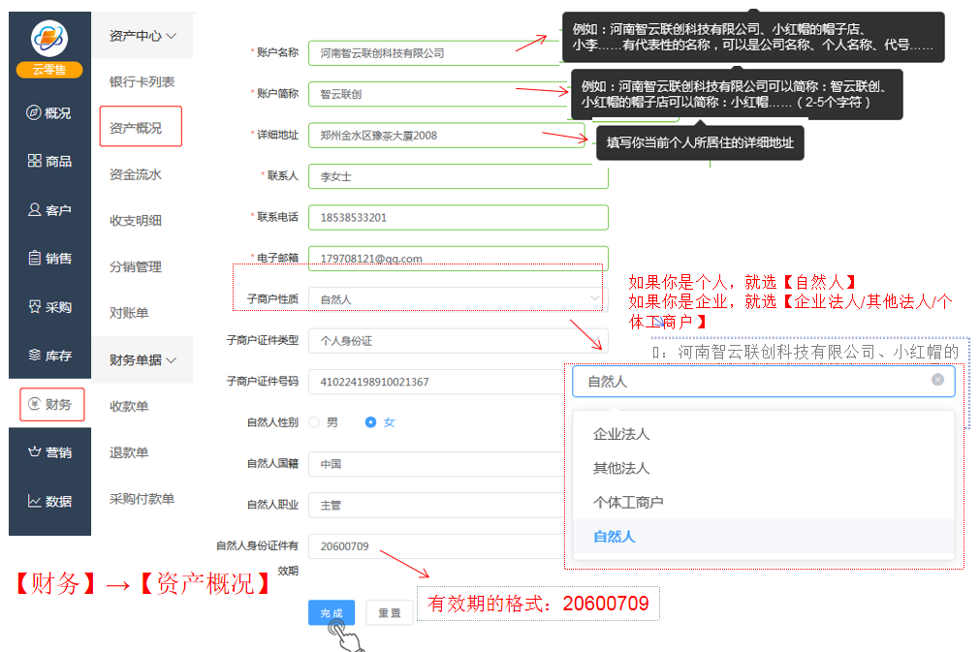The width and height of the screenshot is (980, 652).
Task: Clear the 自然人 selection with the x icon
Action: pos(937,380)
